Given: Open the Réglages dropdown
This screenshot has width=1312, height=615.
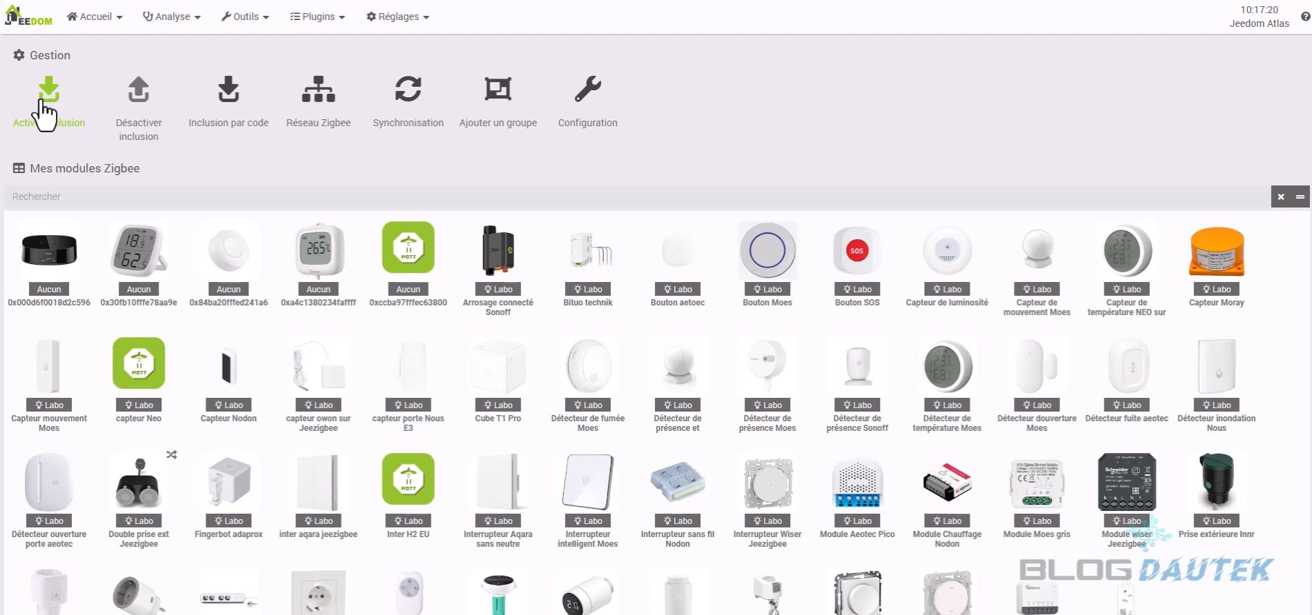Looking at the screenshot, I should [x=398, y=17].
